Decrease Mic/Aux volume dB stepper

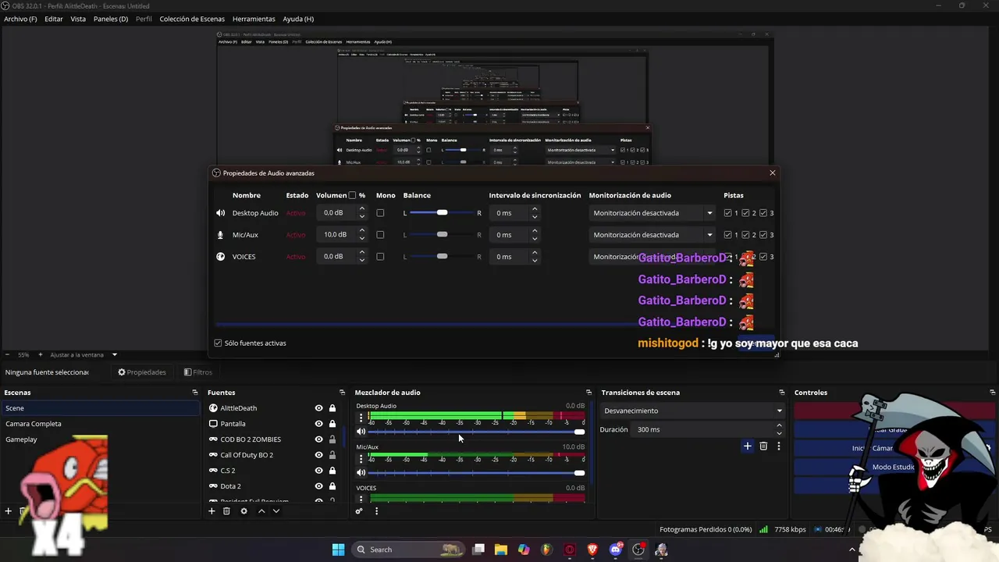[362, 238]
